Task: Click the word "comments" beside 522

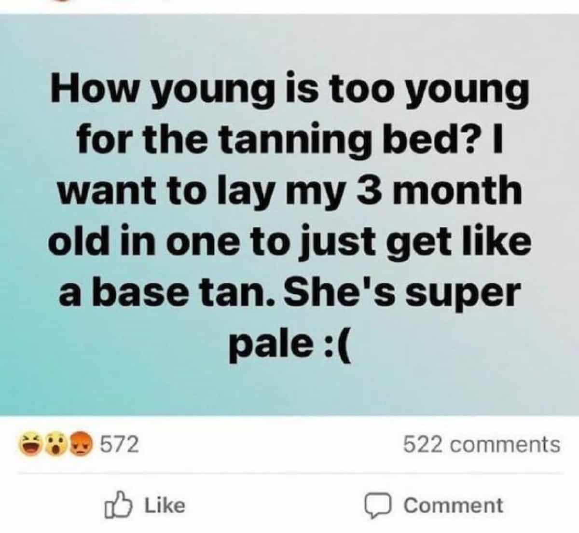Action: 507,444
